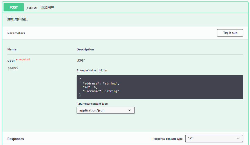Viewport: 250px width, 145px height.
Task: Click the Response content type label
Action: (167, 139)
